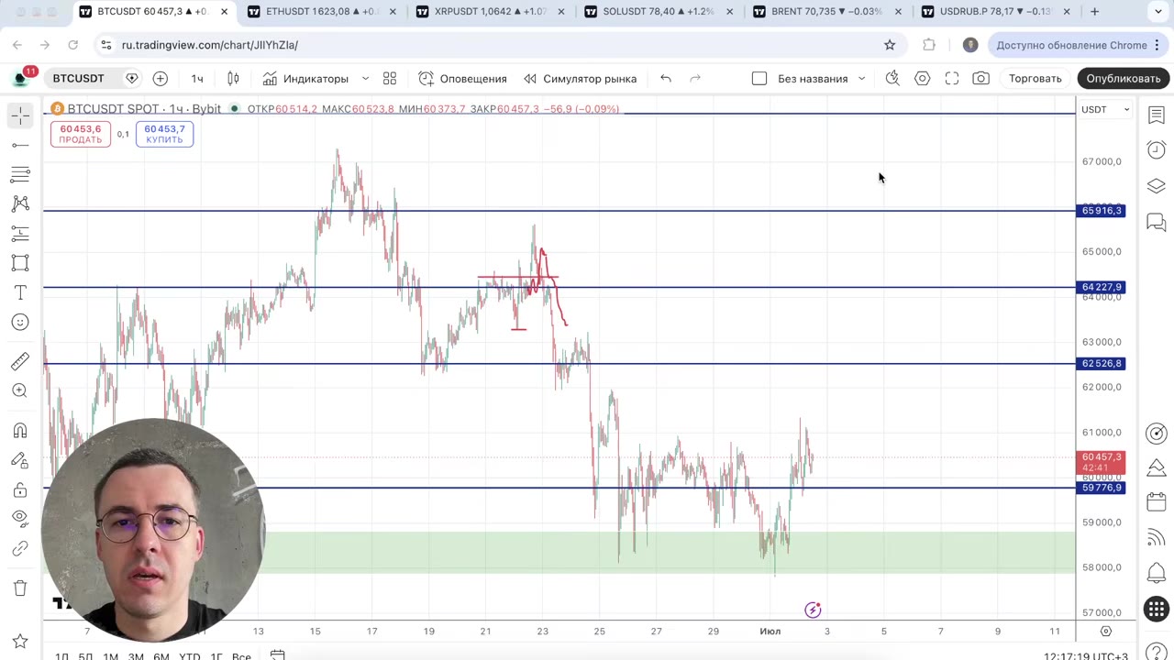Toggle magnet mode for drawings
1174x660 pixels.
tap(20, 431)
